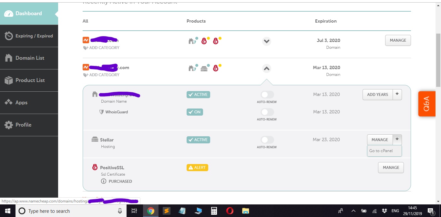Click the Expiring clock icon
Image resolution: width=441 pixels, height=217 pixels.
point(9,36)
